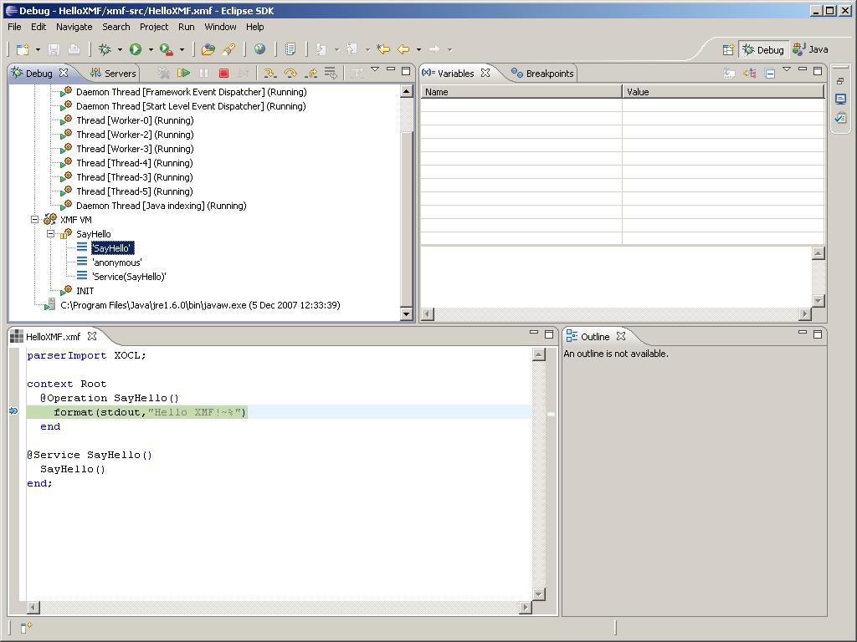Toggle Show Logical Structure in Variables view
This screenshot has width=857, height=642.
749,74
